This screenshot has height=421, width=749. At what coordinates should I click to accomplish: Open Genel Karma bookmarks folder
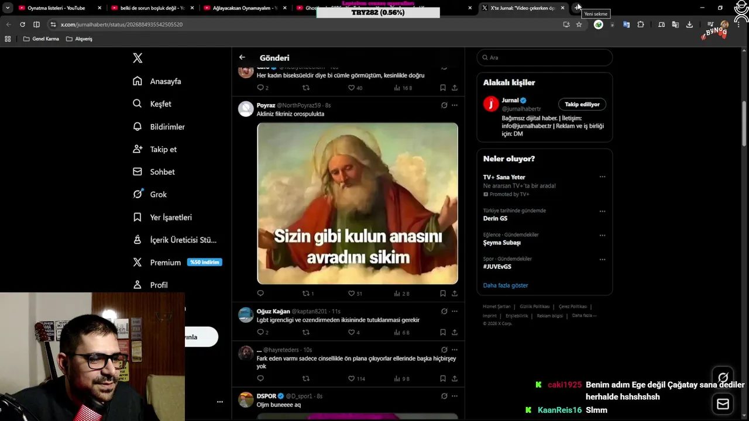(x=41, y=39)
